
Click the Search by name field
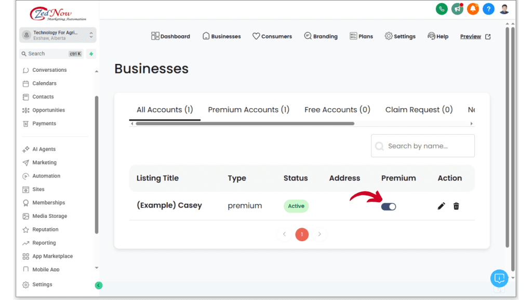(422, 146)
